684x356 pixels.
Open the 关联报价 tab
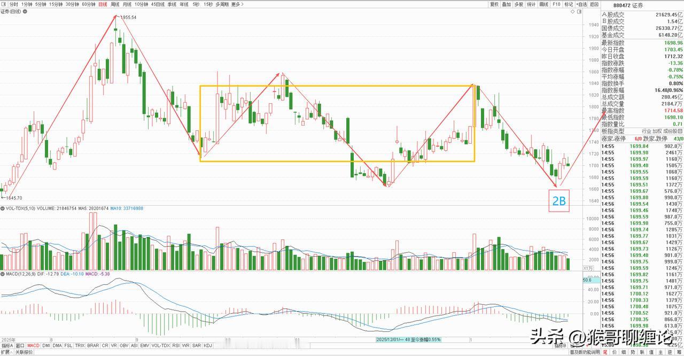tap(24, 352)
